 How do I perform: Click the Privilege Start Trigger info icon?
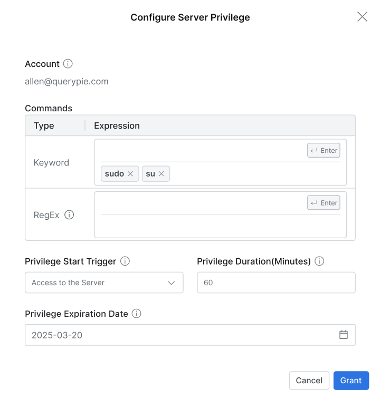click(125, 261)
